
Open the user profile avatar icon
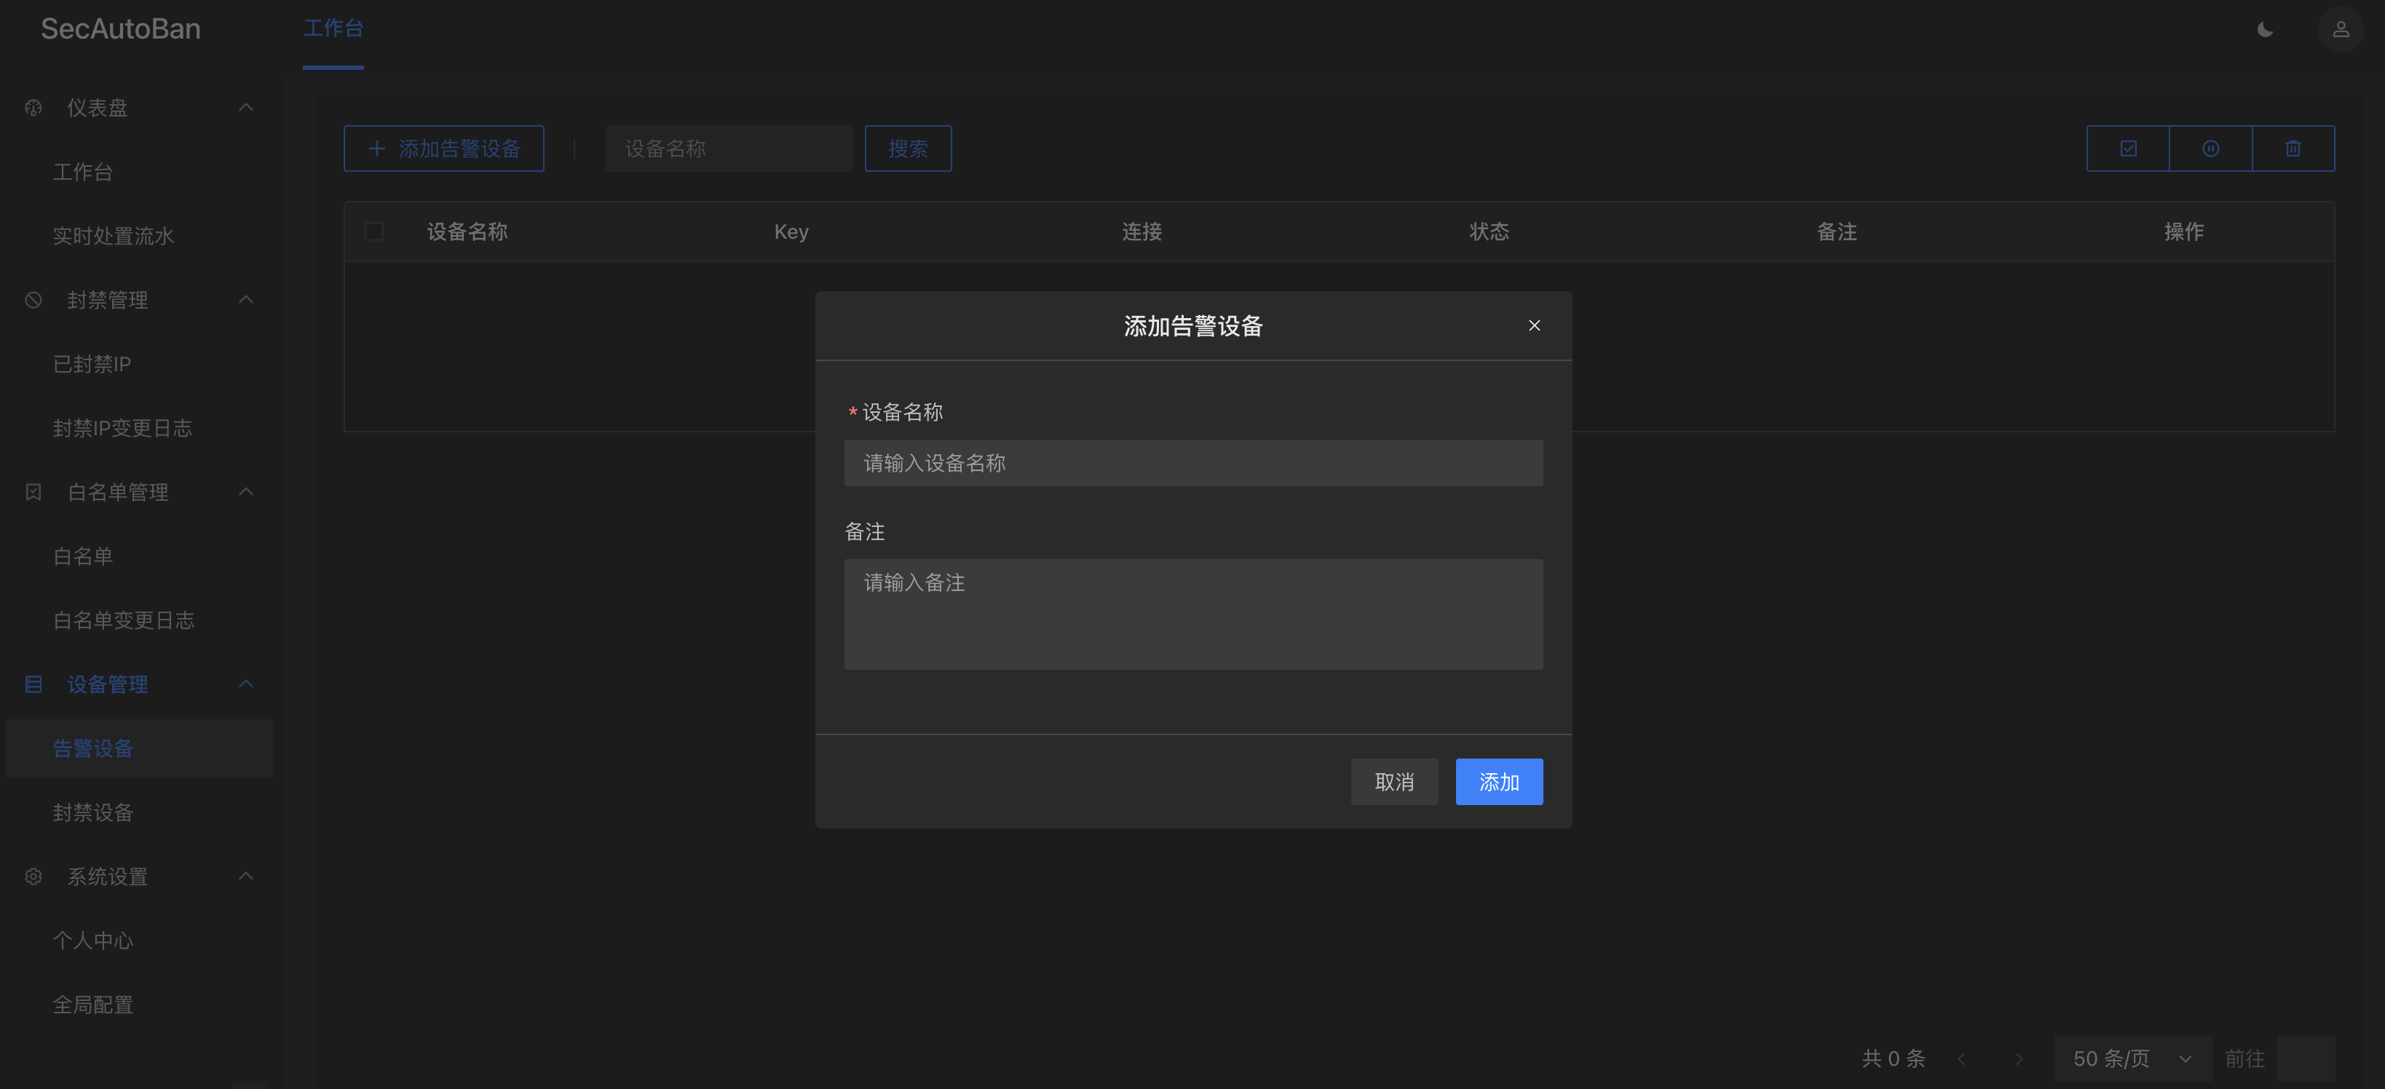click(2340, 30)
